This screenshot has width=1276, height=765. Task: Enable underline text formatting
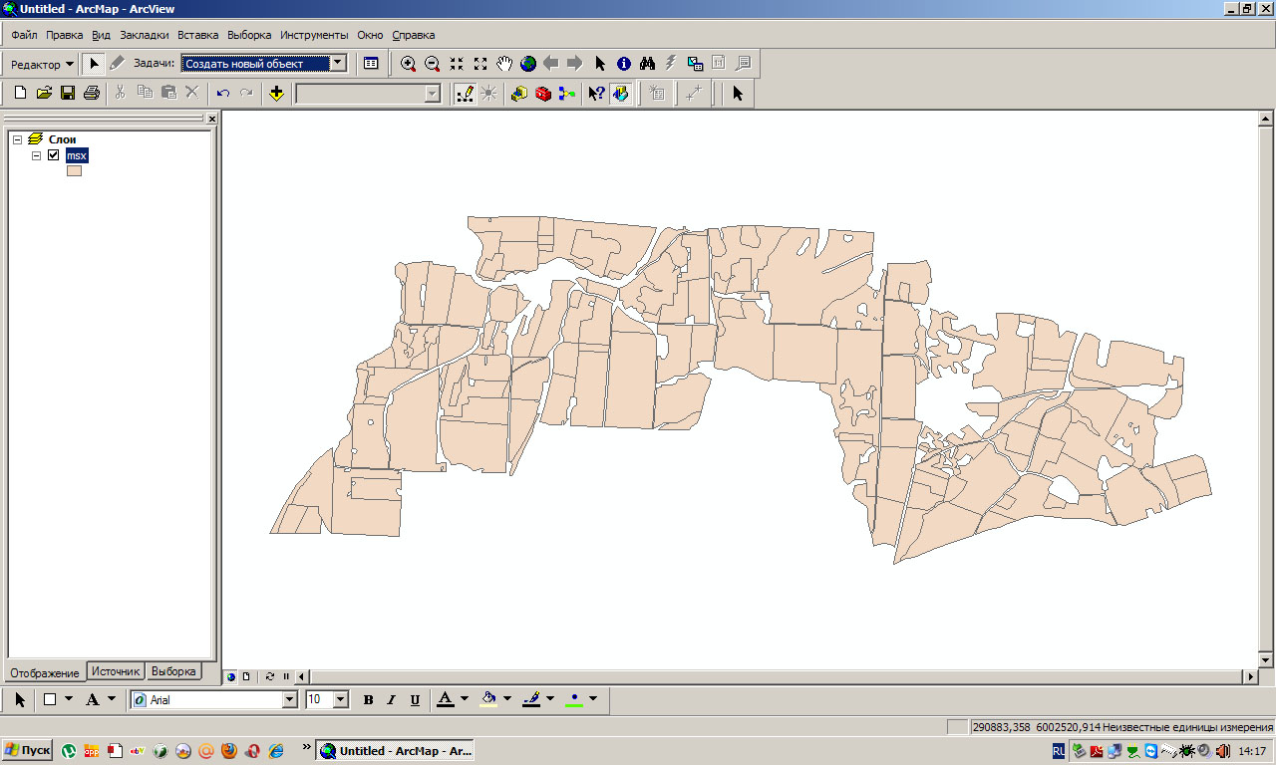(415, 698)
